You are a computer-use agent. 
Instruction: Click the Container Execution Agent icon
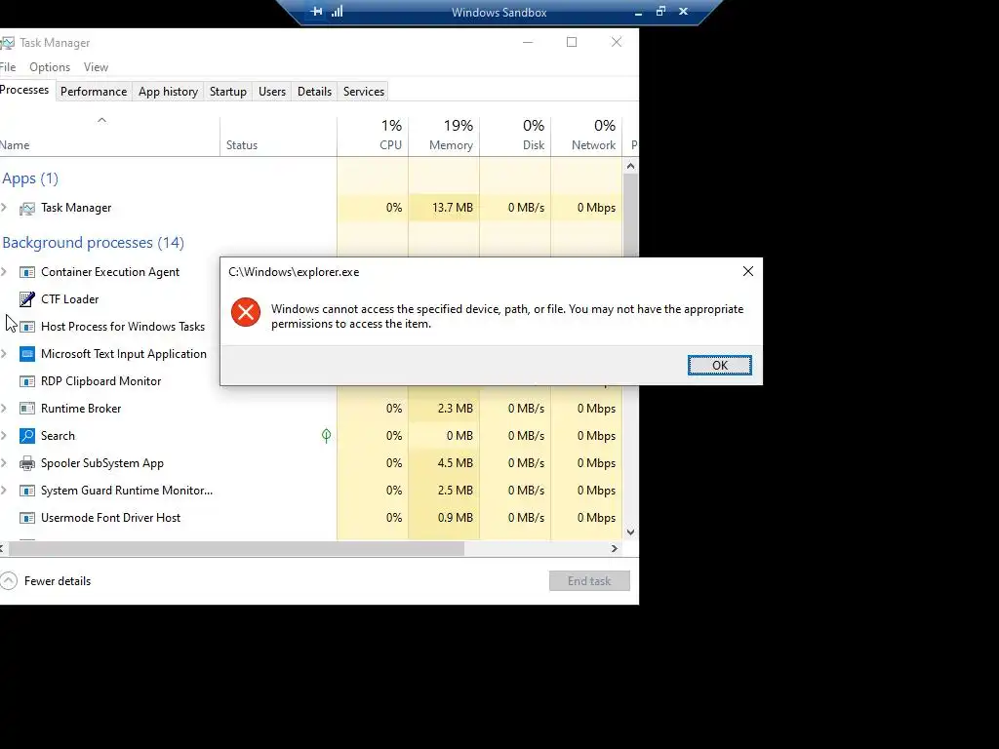pos(26,273)
